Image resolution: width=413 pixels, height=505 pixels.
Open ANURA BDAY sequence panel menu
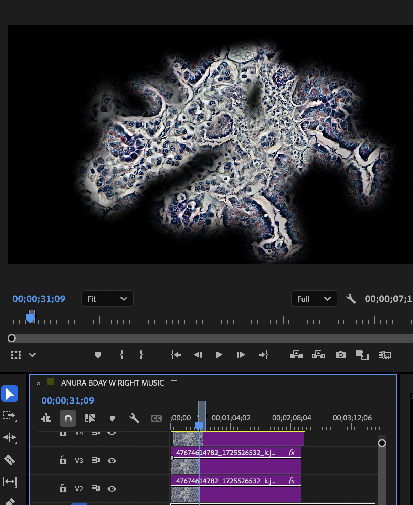[174, 383]
